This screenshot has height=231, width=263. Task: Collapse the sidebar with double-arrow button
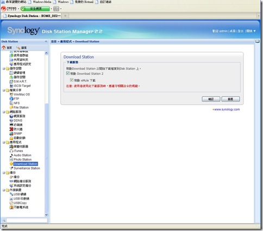pyautogui.click(x=46, y=41)
